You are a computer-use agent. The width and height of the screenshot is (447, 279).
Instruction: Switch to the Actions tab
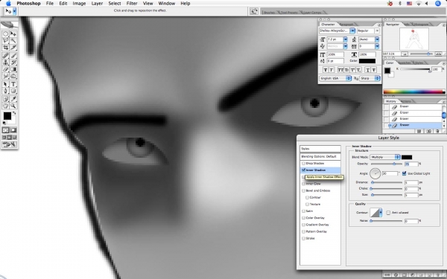[406, 101]
